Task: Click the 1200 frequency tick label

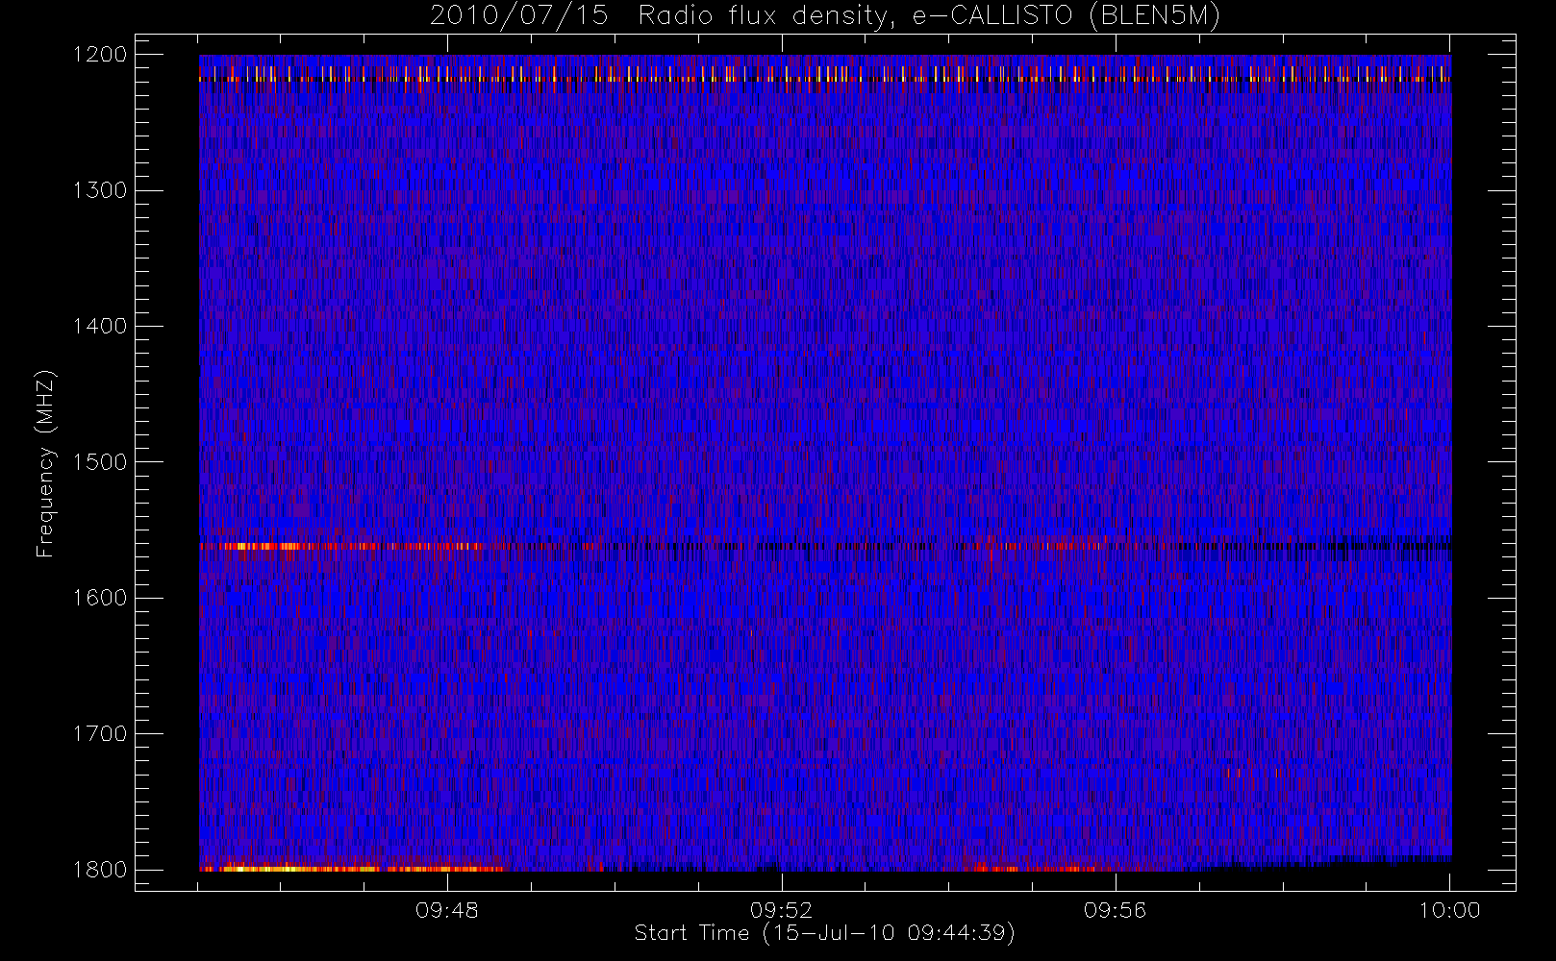Action: (100, 54)
